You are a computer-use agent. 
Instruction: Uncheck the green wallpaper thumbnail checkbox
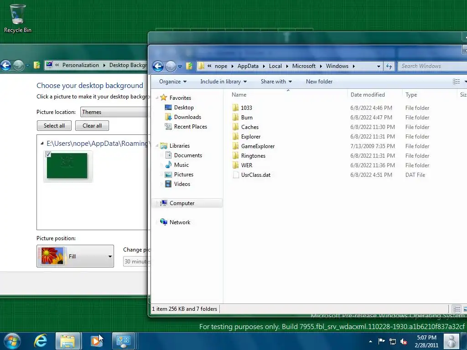click(48, 154)
